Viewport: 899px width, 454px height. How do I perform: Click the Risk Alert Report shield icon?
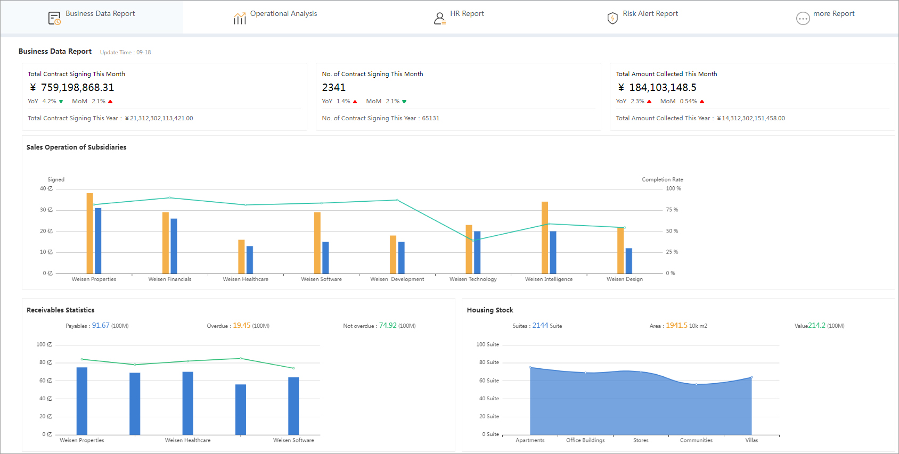pos(612,19)
